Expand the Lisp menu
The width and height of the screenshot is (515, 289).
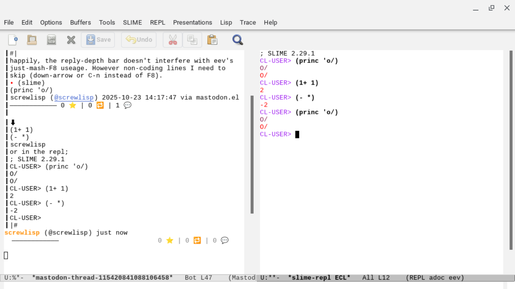point(226,23)
